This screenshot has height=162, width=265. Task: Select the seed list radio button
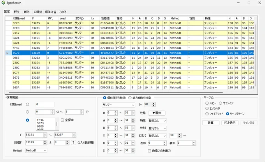pyautogui.click(x=27, y=120)
